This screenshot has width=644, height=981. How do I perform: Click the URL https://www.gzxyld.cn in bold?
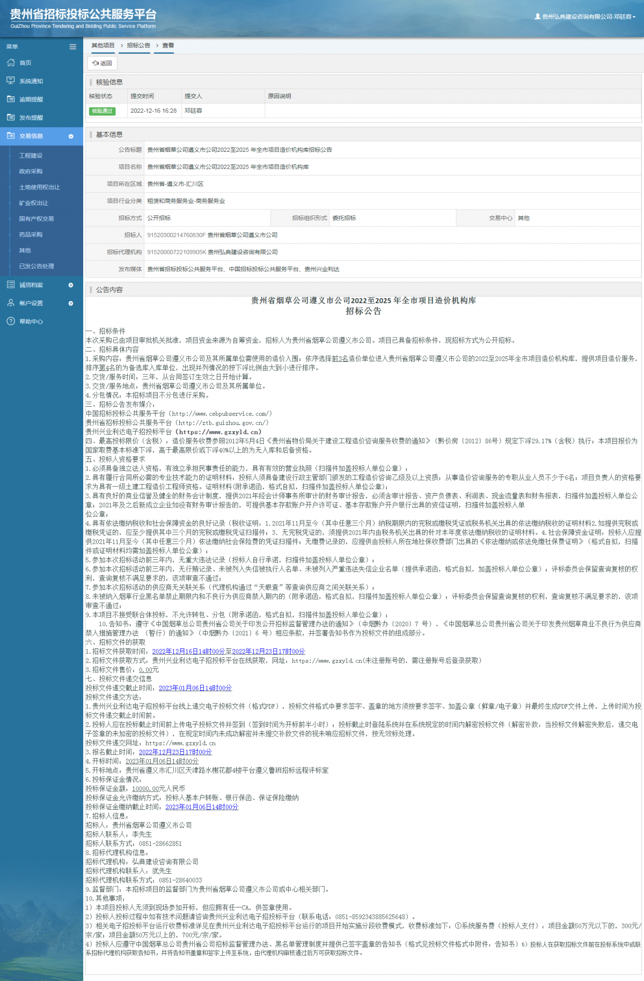coord(219,432)
